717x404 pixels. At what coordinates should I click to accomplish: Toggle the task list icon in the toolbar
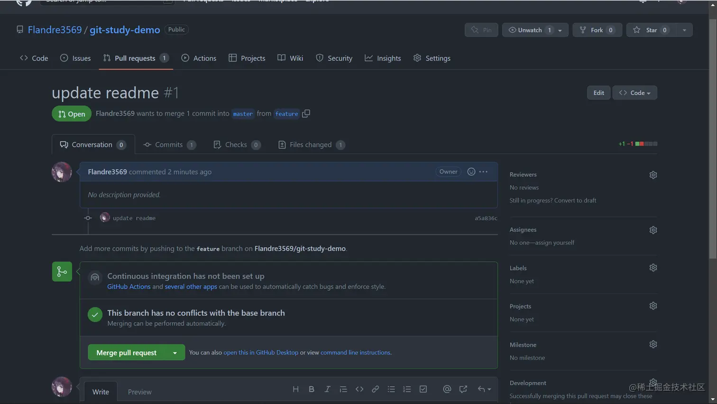tap(423, 389)
